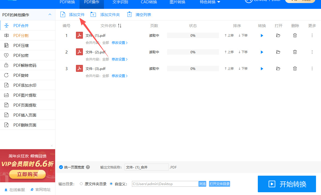Select PDF删除页面 in sidebar
321x195 pixels.
point(28,125)
